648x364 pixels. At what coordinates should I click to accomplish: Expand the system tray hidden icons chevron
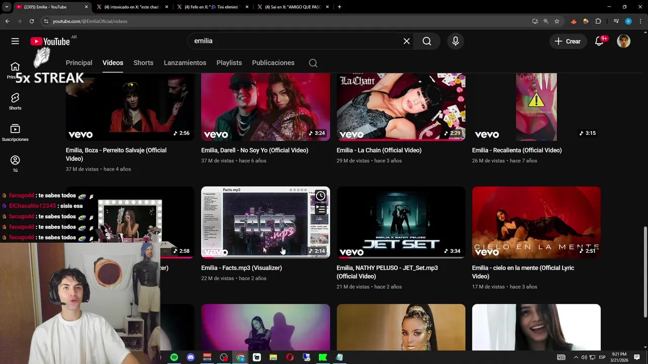tap(576, 357)
